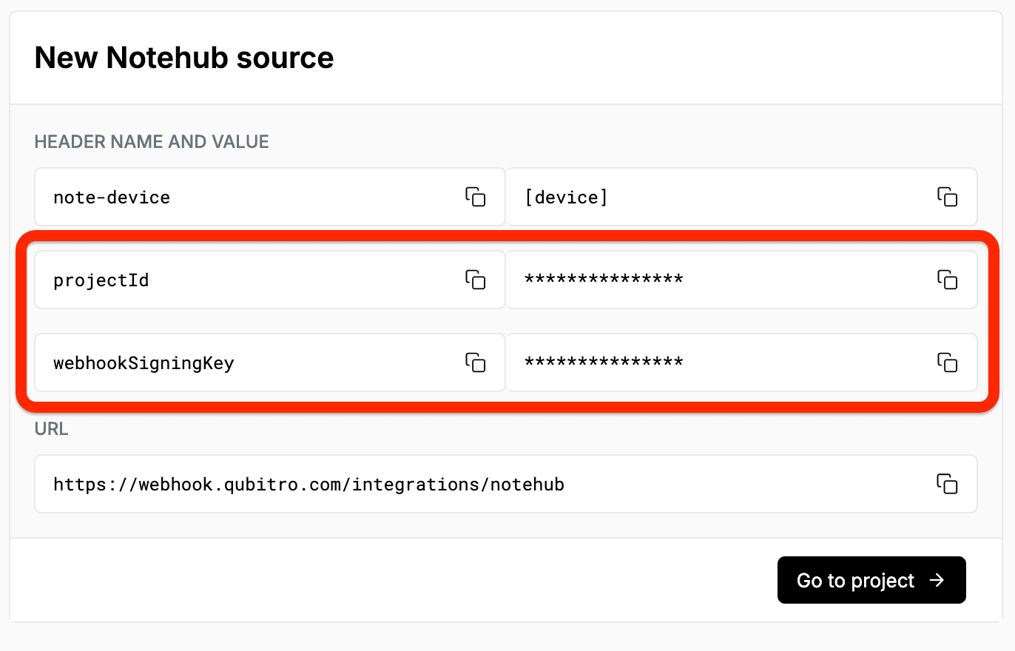Screen dimensions: 1015x651
Task: Copy the webhook URL
Action: pyautogui.click(x=947, y=484)
